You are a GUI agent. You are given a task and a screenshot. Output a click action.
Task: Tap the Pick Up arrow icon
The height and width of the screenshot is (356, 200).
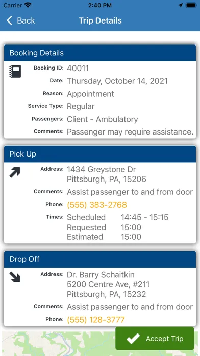click(x=15, y=172)
